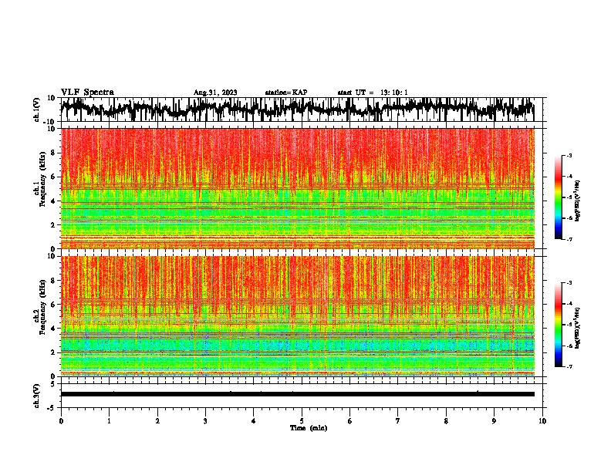Click time axis tick label "9"

494,421
